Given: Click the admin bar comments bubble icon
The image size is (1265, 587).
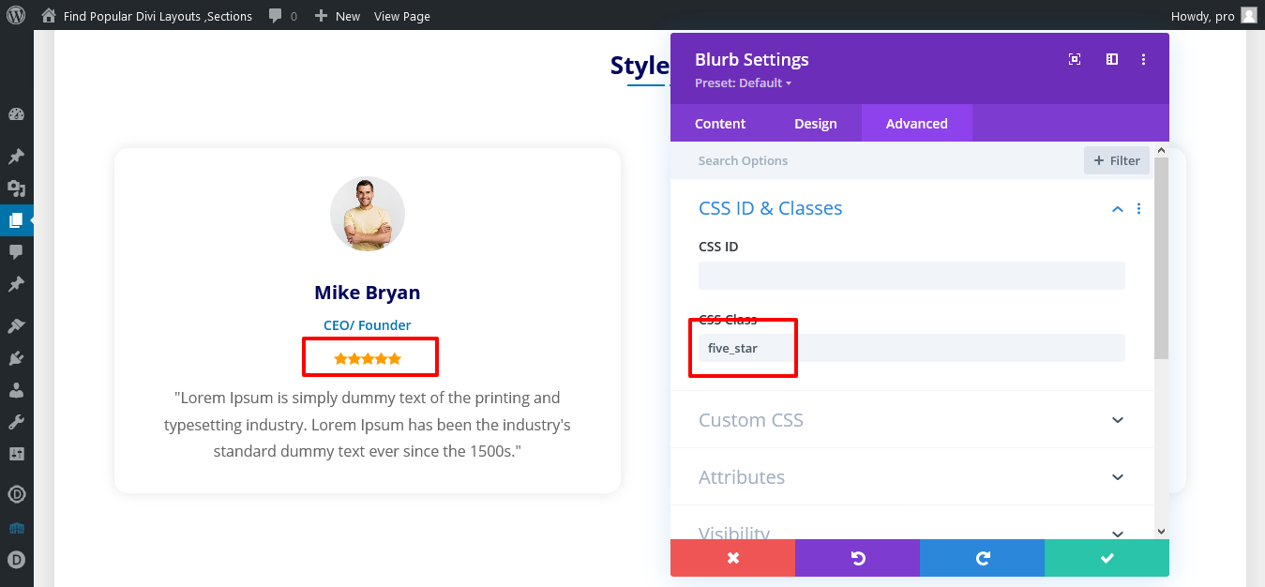Looking at the screenshot, I should tap(276, 16).
